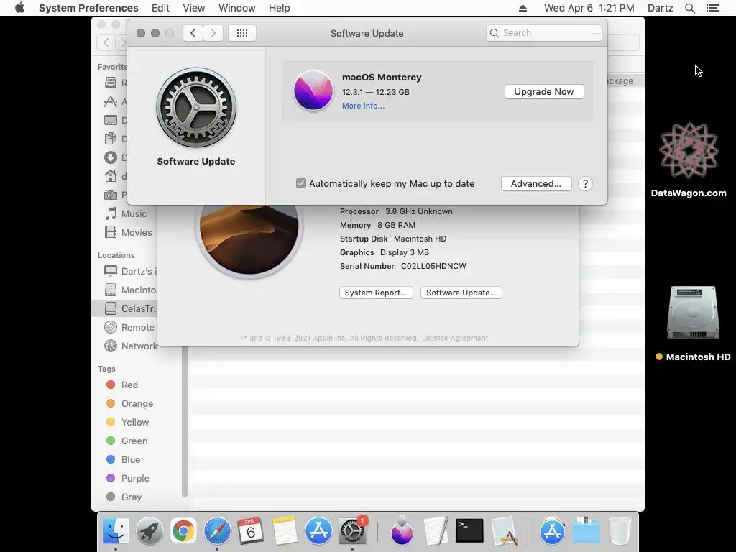Click the Upgrade Now button
This screenshot has height=552, width=736.
click(x=544, y=91)
